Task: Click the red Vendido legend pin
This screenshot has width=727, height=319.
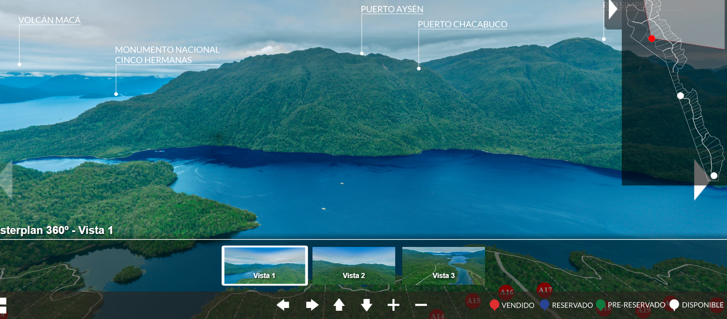Action: (494, 305)
